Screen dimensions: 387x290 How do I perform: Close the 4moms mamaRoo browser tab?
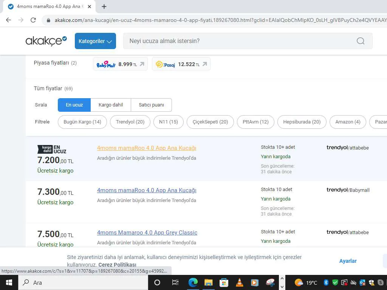click(89, 7)
